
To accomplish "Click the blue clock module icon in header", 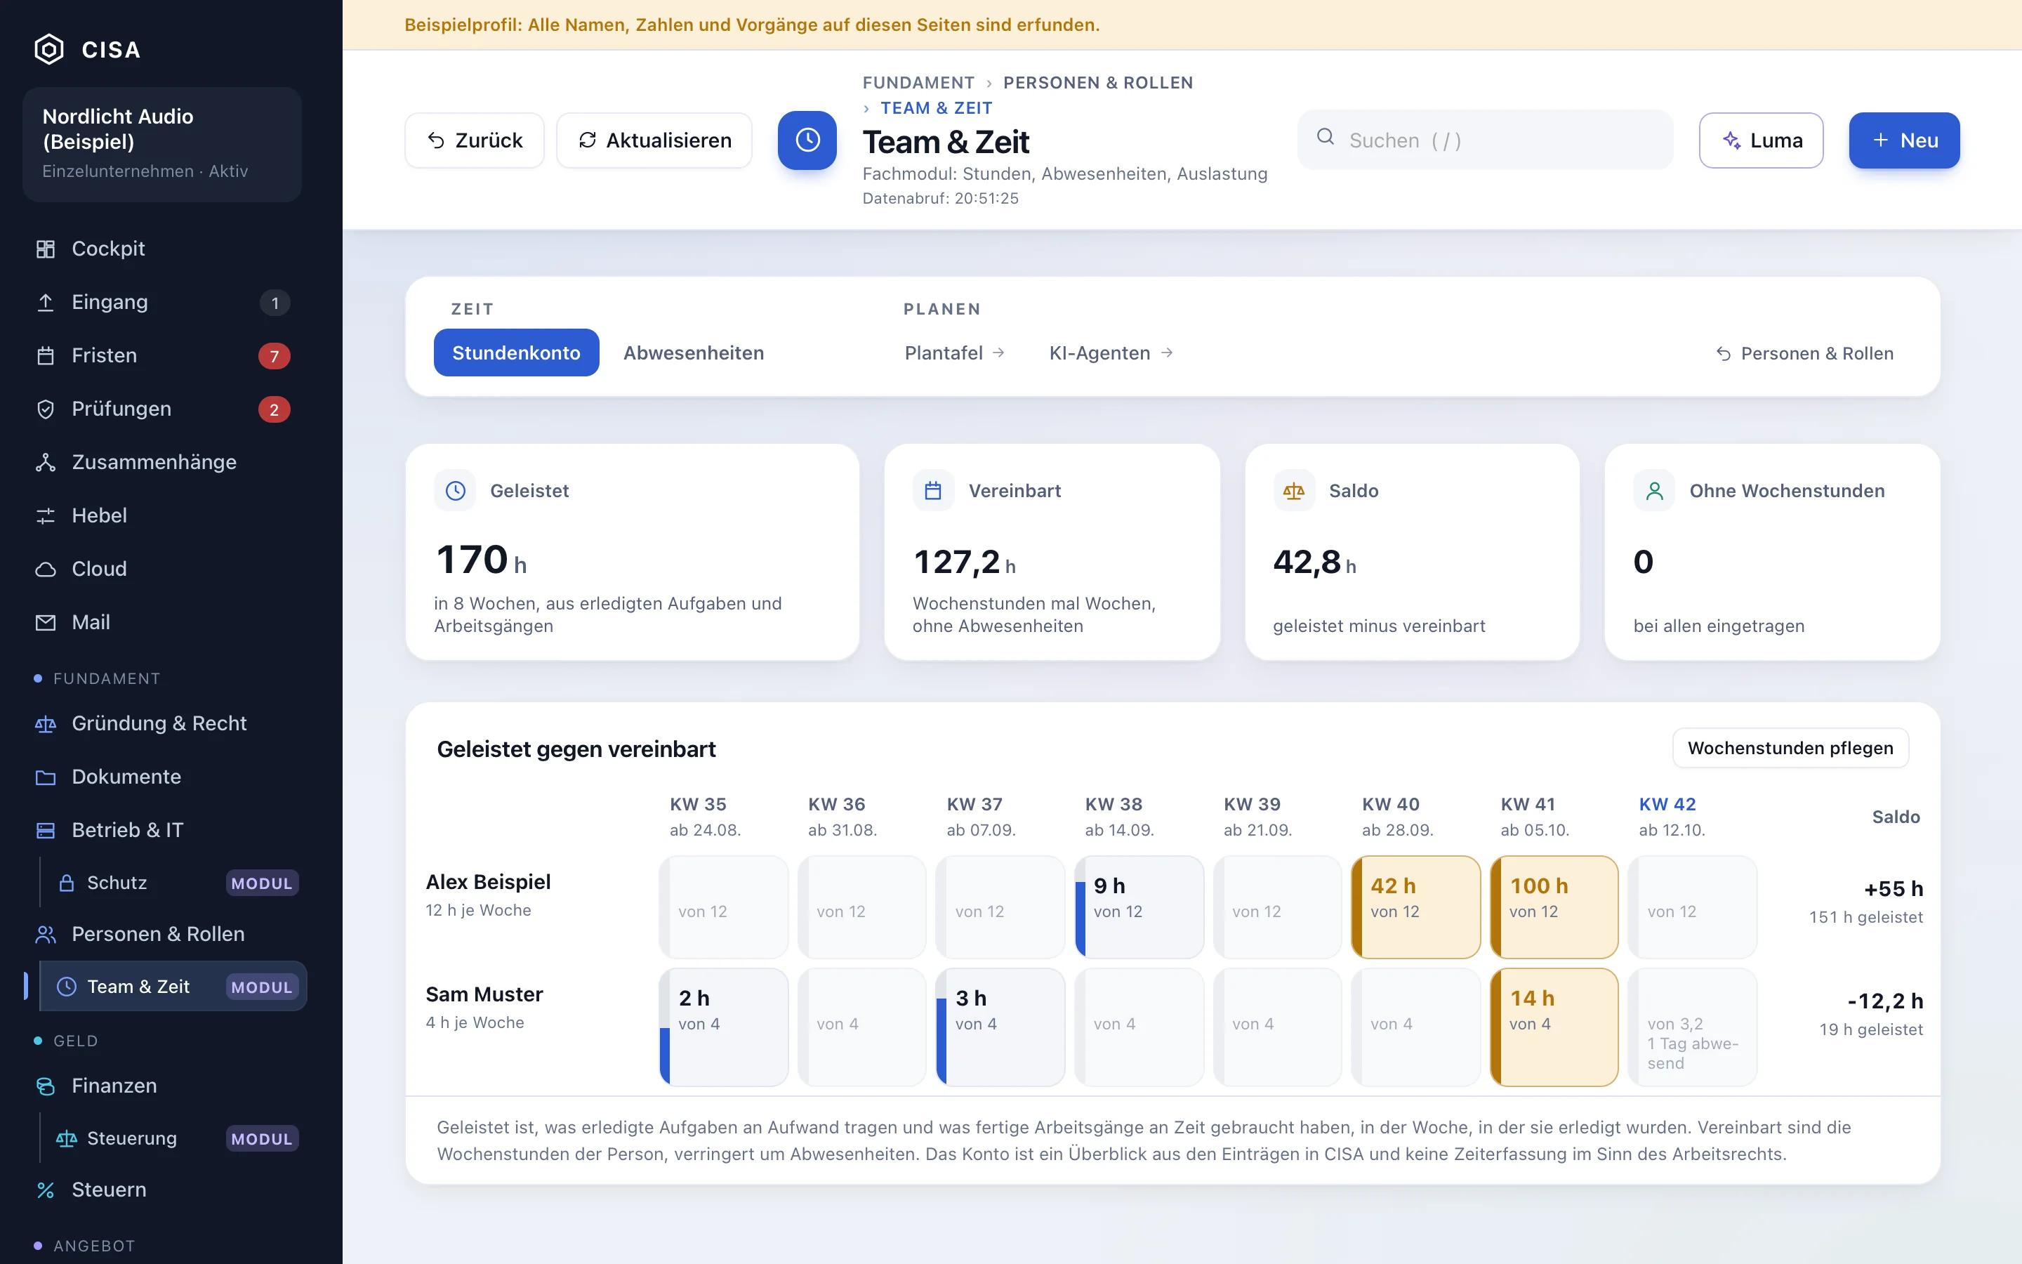I will click(x=807, y=140).
